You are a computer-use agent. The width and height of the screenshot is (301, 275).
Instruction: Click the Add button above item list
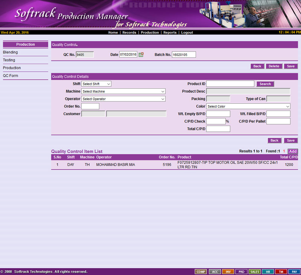tap(293, 151)
